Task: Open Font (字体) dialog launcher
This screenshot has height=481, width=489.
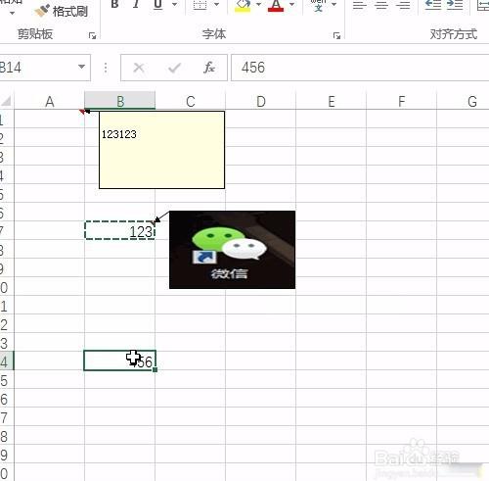Action: (336, 35)
